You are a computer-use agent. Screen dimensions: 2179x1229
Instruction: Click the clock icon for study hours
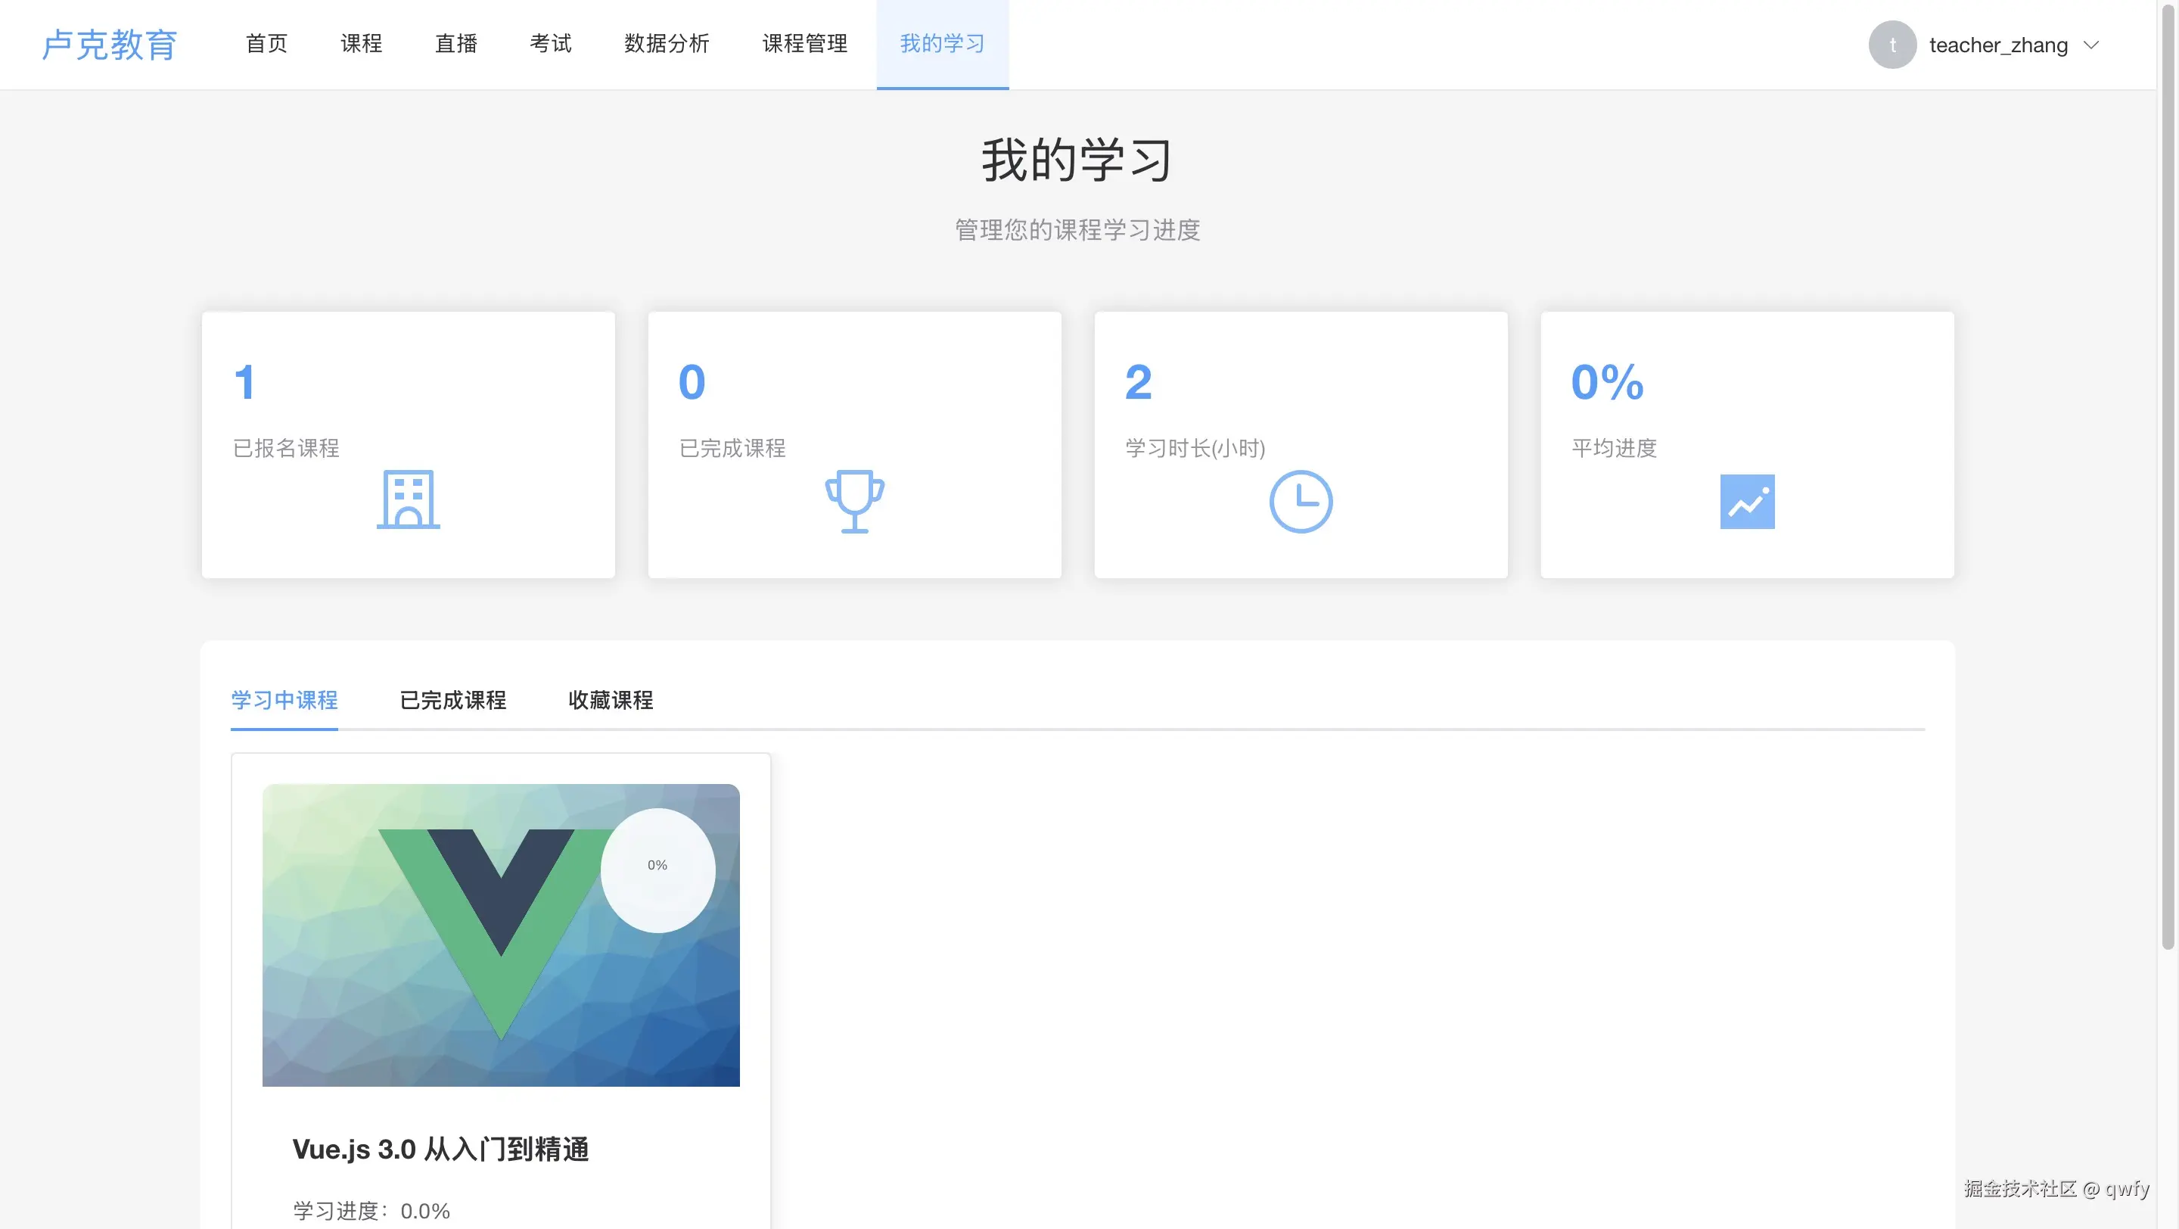[1300, 502]
